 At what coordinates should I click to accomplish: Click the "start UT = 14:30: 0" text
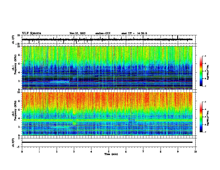134,33
